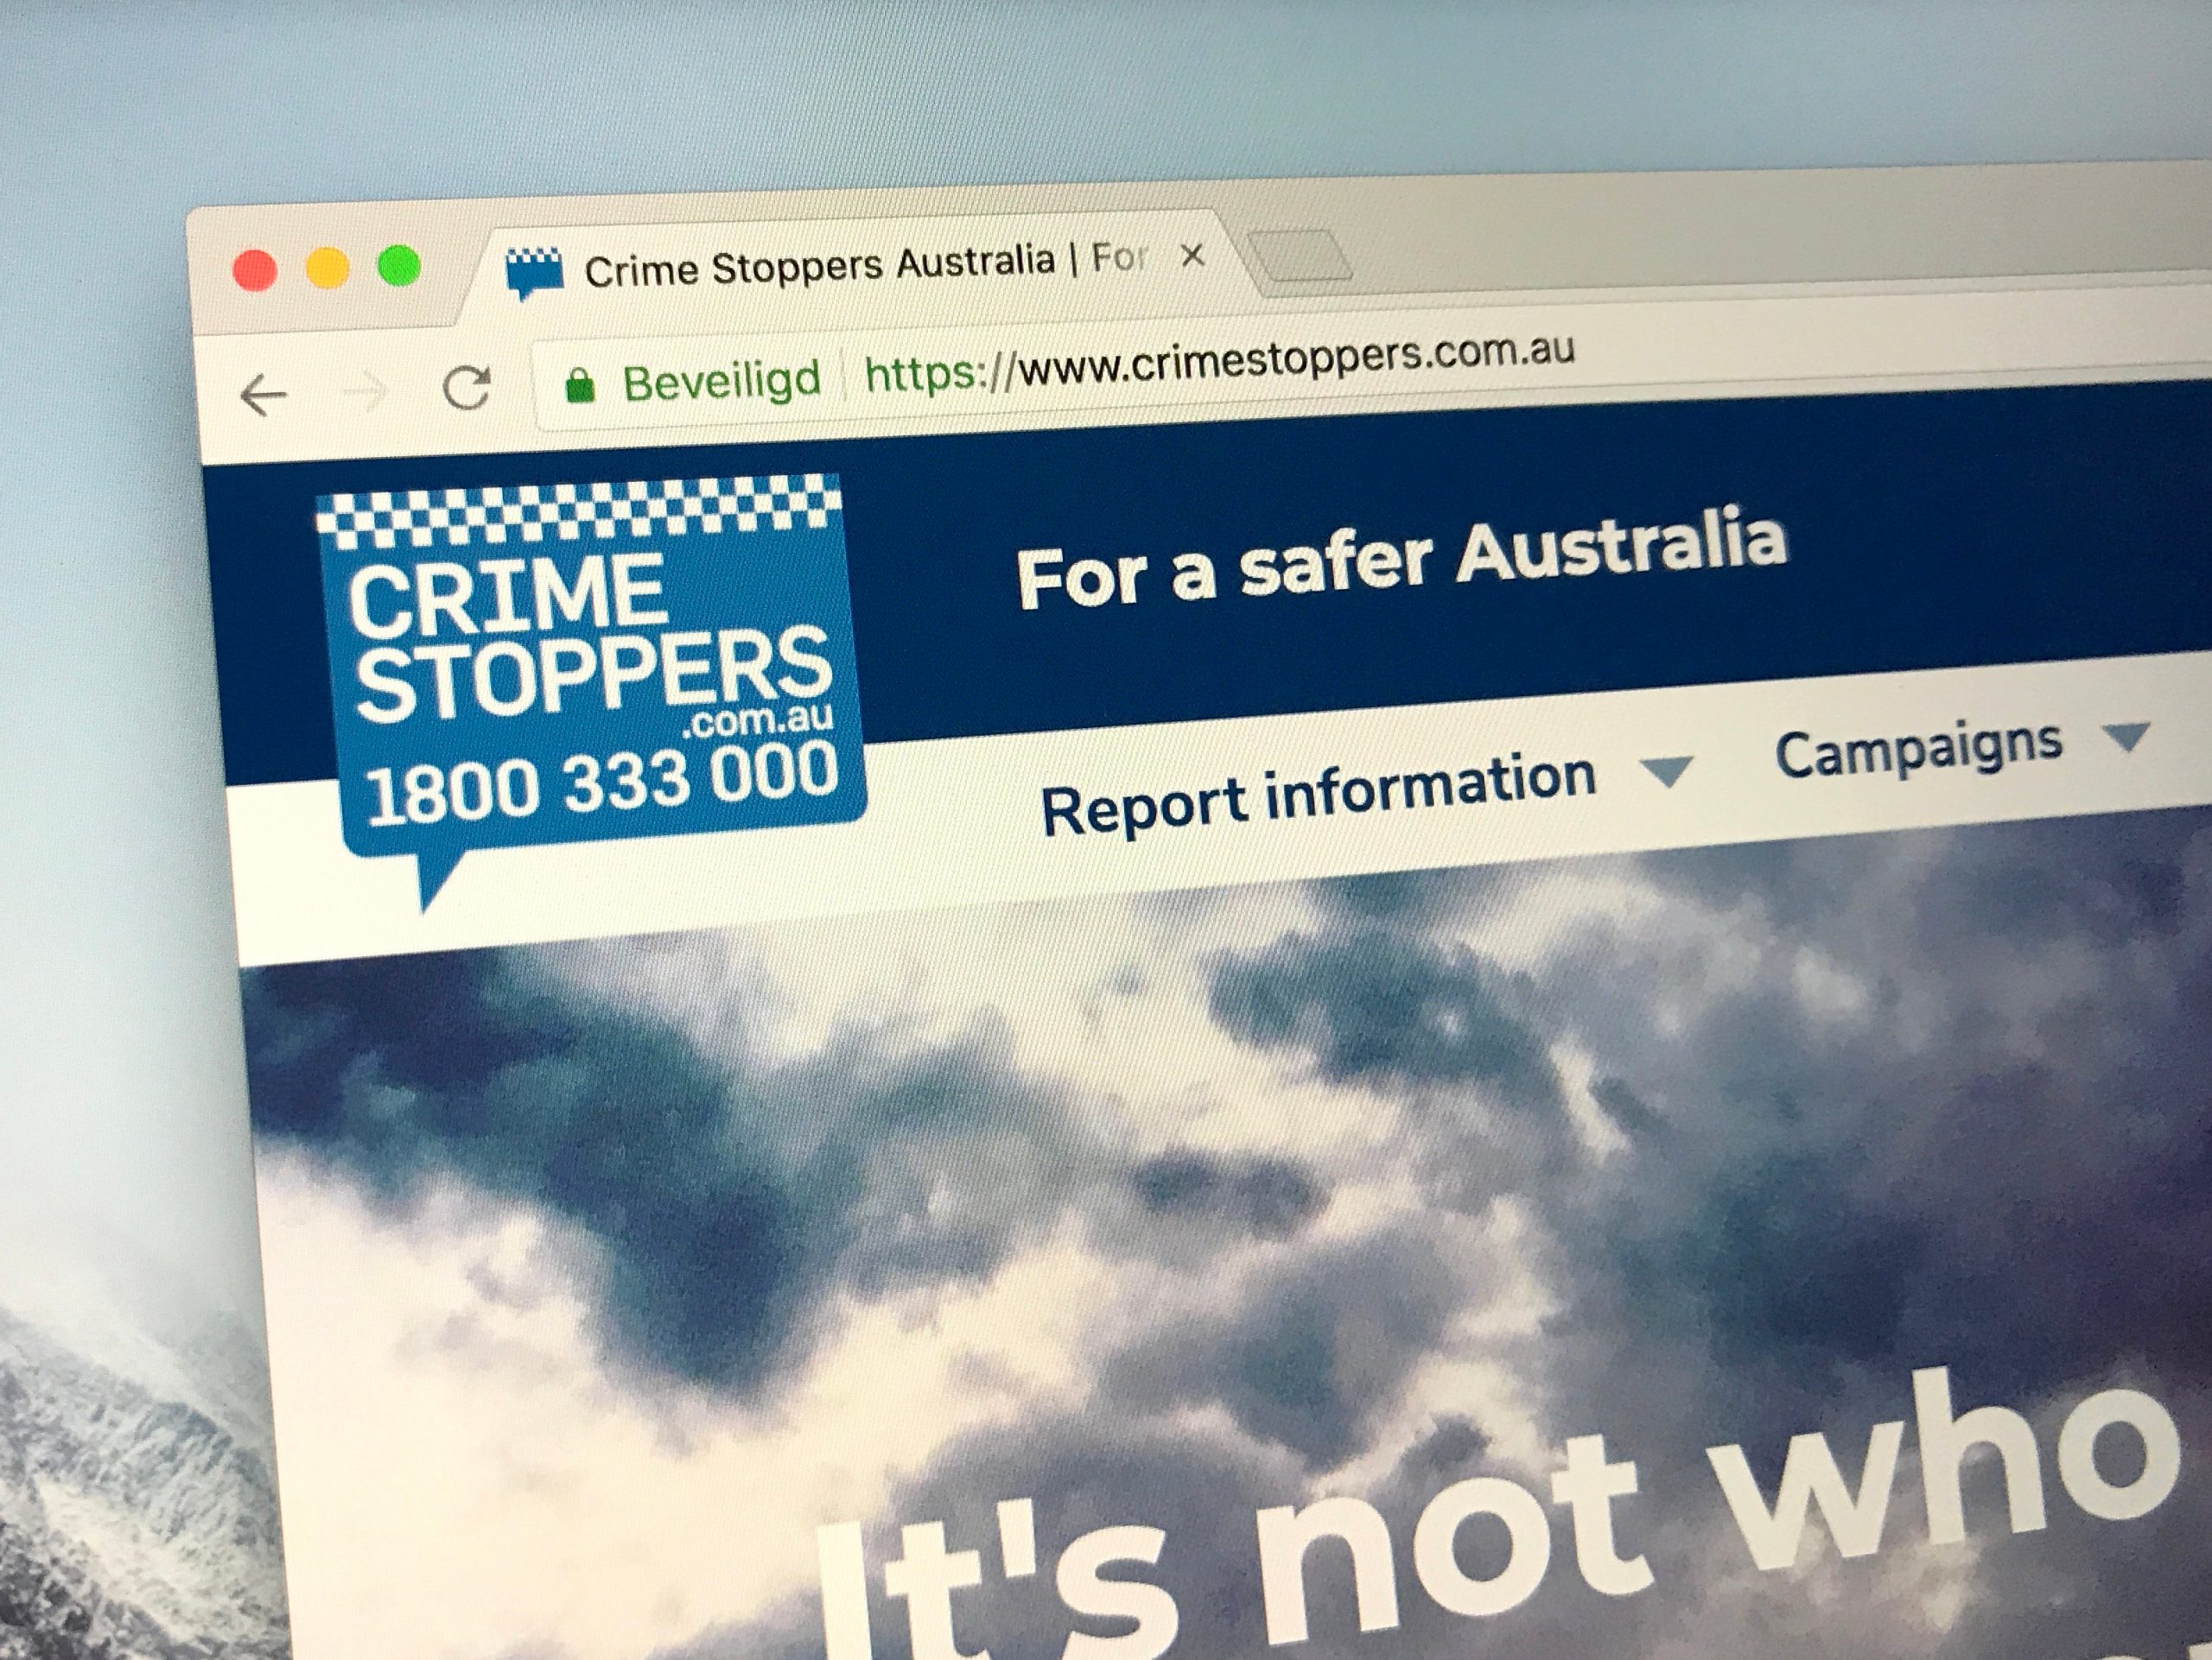This screenshot has width=2212, height=1660.
Task: Click the green padlock security icon
Action: tap(579, 383)
